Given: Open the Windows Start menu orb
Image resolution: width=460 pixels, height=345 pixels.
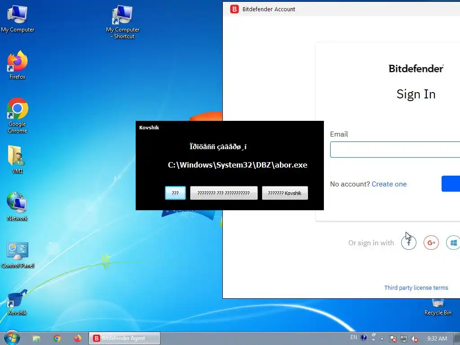Looking at the screenshot, I should [x=12, y=338].
